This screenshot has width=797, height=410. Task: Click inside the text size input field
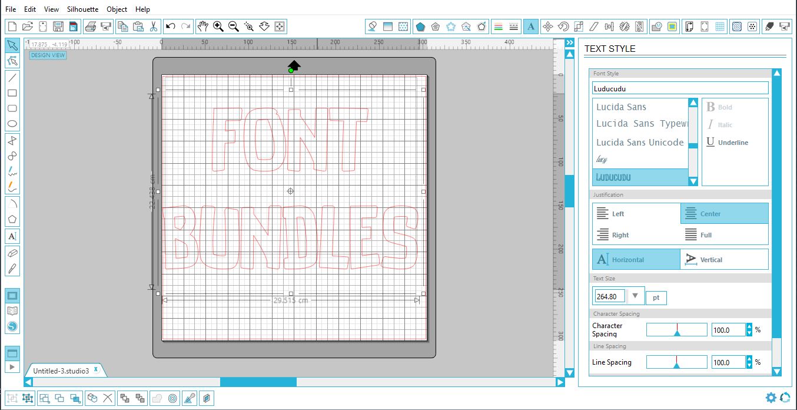point(609,296)
